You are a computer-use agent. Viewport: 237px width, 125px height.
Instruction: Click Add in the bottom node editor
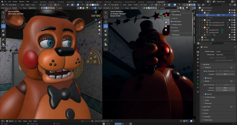click(x=30, y=121)
